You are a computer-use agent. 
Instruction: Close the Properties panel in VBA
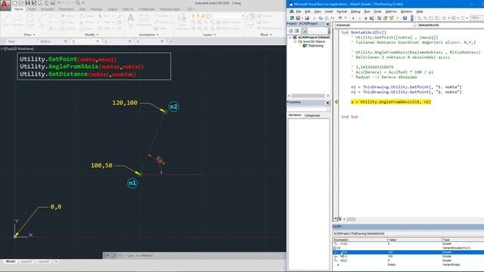click(327, 103)
